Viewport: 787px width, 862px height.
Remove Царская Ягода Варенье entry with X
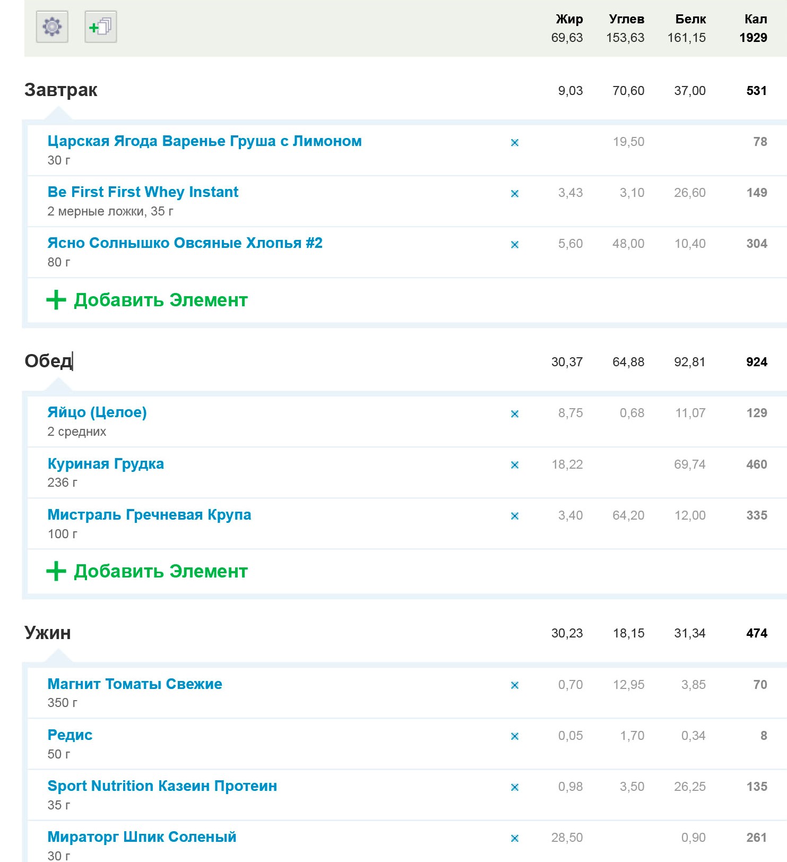[x=514, y=142]
